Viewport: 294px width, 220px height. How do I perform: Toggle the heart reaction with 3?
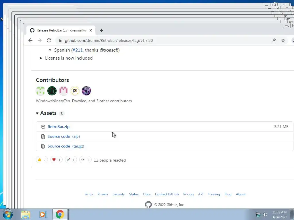(x=56, y=160)
